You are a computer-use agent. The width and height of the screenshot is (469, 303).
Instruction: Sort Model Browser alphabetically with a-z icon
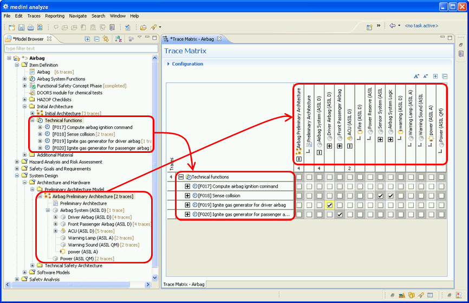(119, 38)
